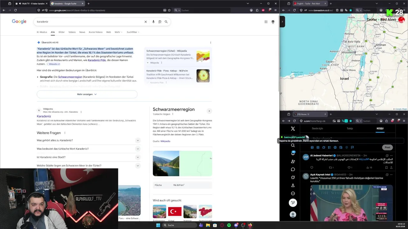Viewport: 408px width, 229px height.
Task: Reply to the Al Jadeed Haberleri post
Action: pyautogui.click(x=312, y=167)
